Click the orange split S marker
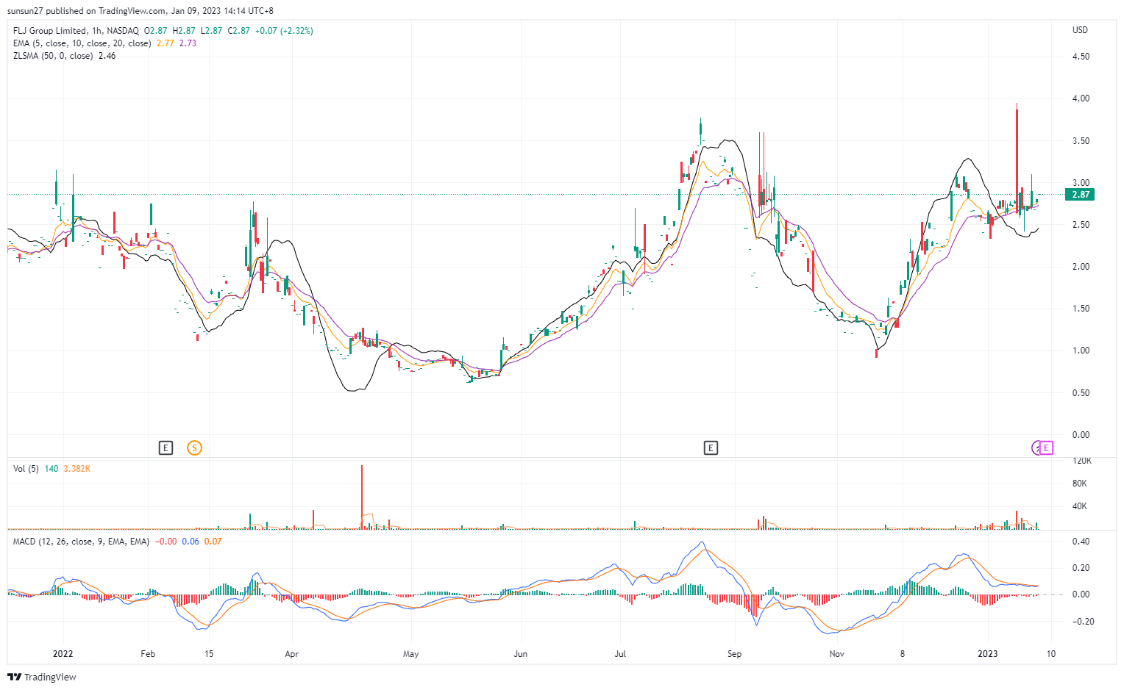This screenshot has width=1124, height=690. pos(194,448)
